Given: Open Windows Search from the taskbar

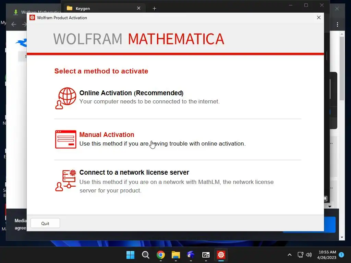Looking at the screenshot, I should point(145,255).
